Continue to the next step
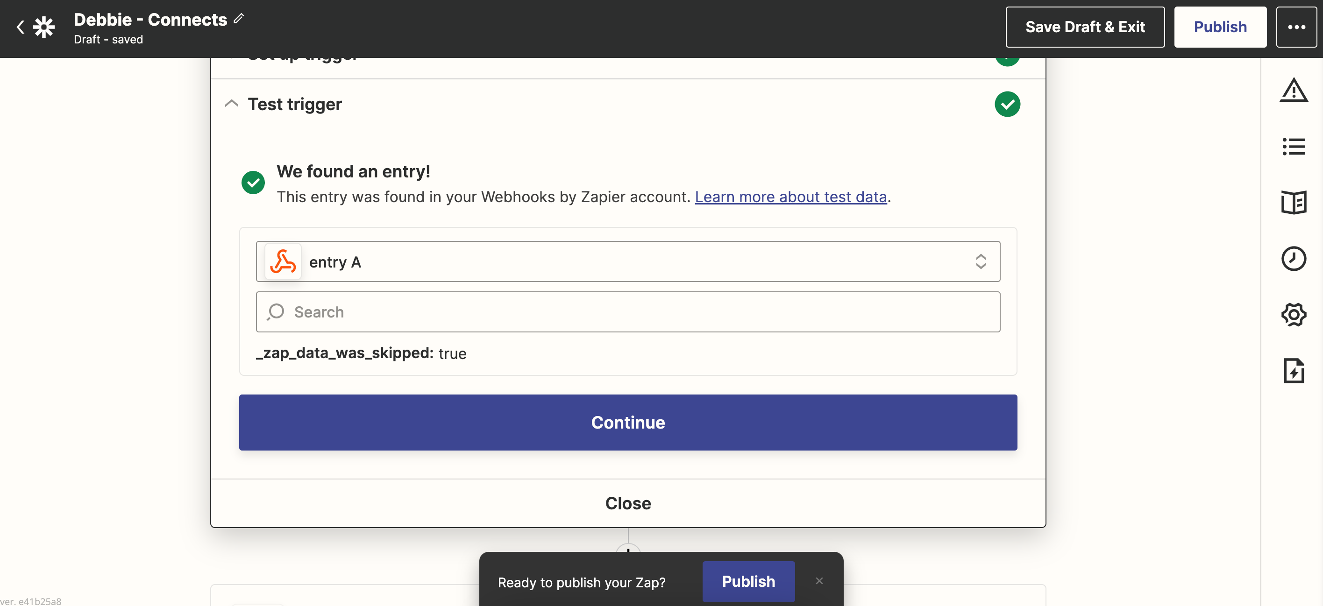Image resolution: width=1323 pixels, height=606 pixels. pos(627,423)
